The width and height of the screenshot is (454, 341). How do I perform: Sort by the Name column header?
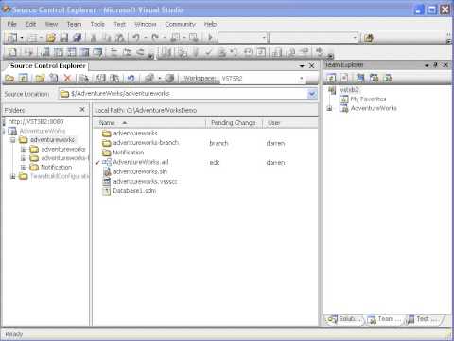pyautogui.click(x=149, y=123)
